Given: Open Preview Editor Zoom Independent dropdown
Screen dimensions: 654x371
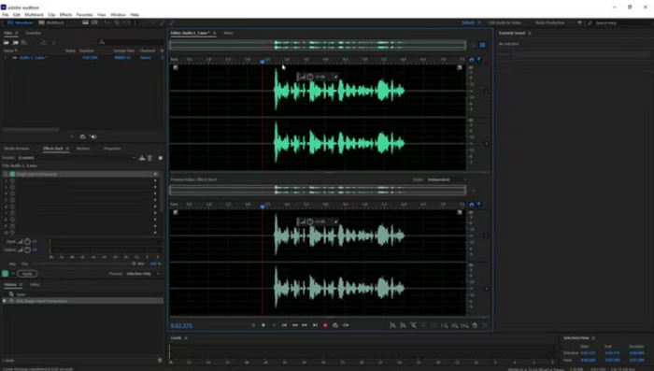Looking at the screenshot, I should coord(447,179).
